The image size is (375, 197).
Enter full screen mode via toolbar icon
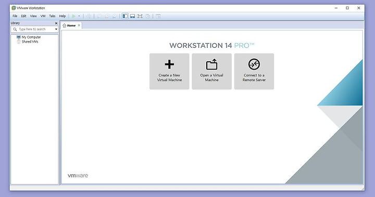[140, 16]
